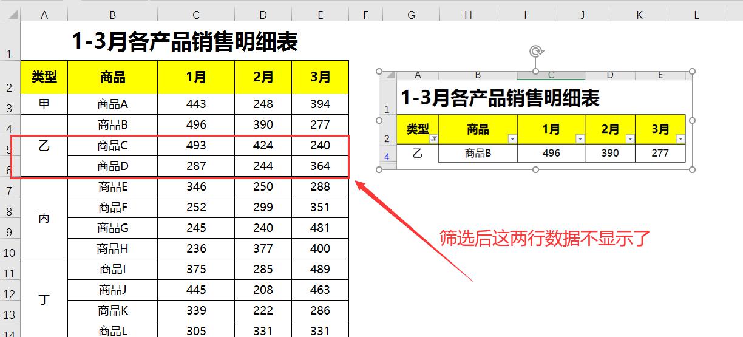This screenshot has height=337, width=743.
Task: Click yellow 类型 header cell in main table
Action: (x=44, y=77)
